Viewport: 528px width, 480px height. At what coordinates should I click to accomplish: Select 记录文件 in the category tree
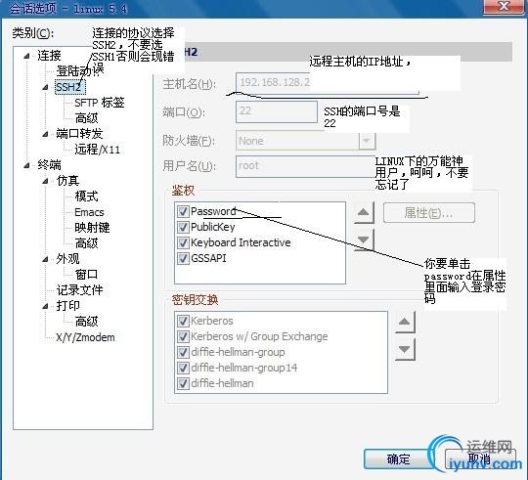pos(79,289)
